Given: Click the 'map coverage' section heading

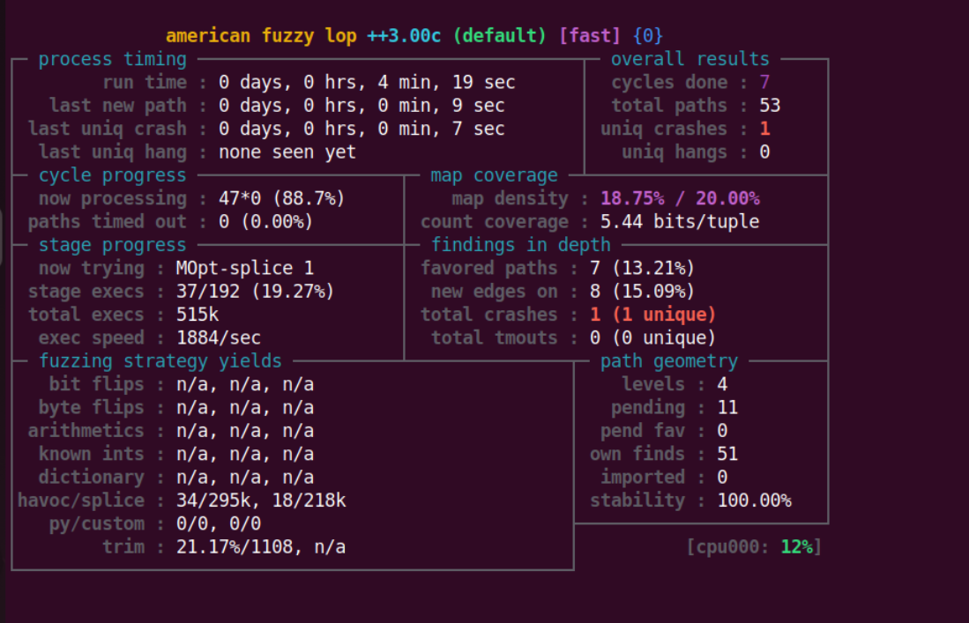Looking at the screenshot, I should 494,175.
